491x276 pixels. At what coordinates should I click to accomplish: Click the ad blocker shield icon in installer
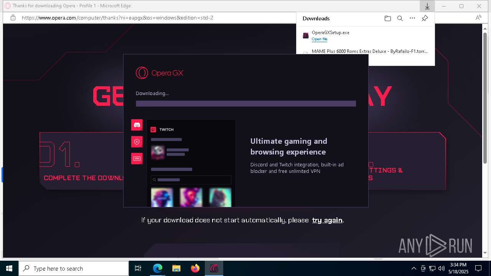point(137,141)
